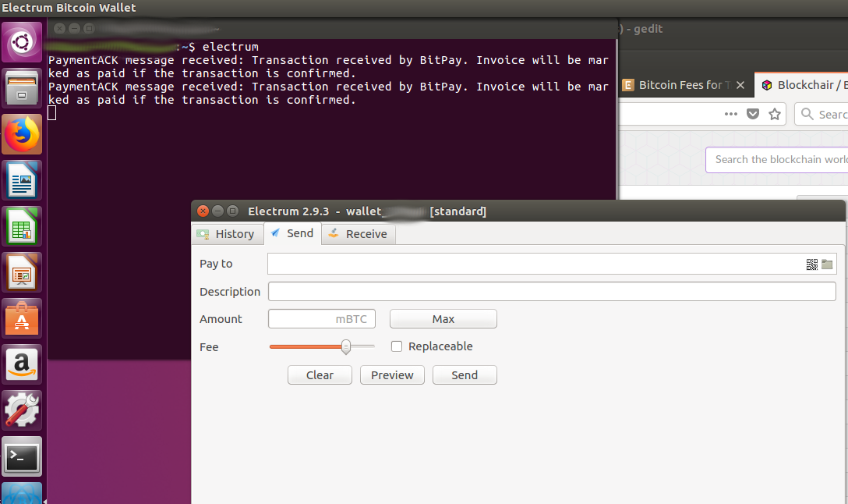Click the Send transaction button

click(465, 375)
